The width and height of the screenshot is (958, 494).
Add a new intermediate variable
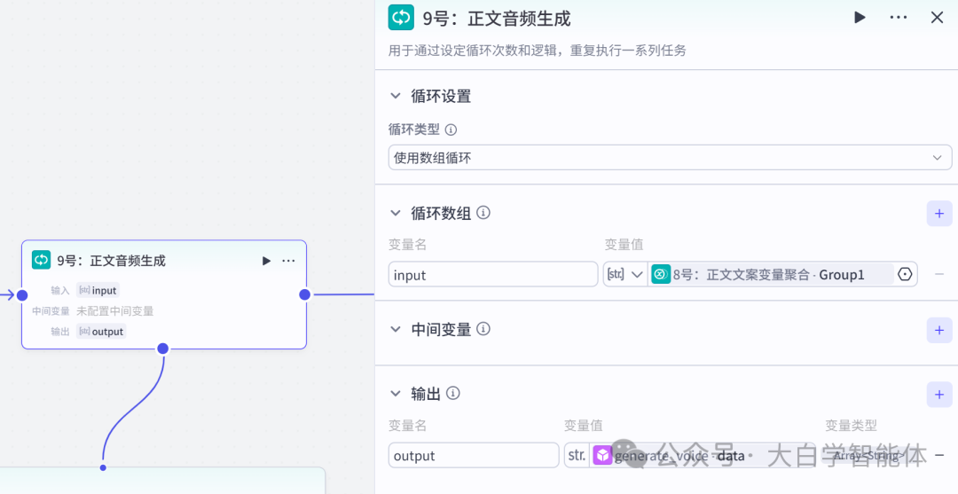tap(939, 330)
